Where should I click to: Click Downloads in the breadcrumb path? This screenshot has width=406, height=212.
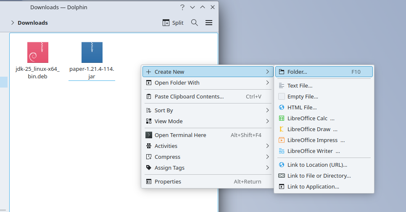(32, 23)
